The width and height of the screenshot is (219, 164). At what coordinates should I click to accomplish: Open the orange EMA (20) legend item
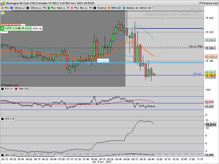click(114, 8)
